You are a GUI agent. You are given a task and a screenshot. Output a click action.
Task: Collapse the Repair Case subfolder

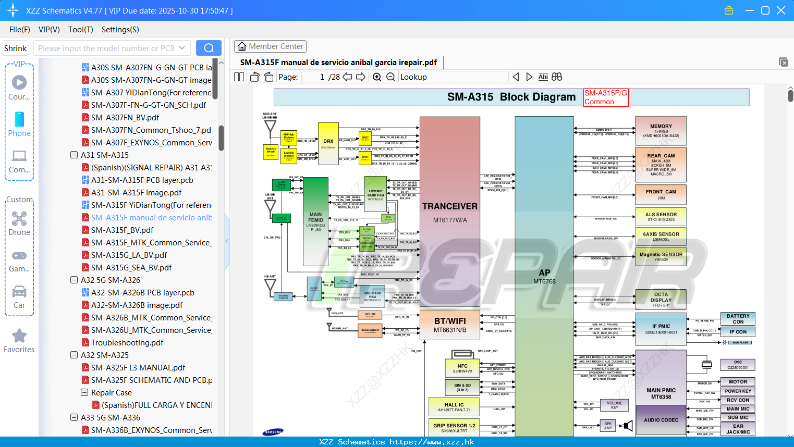point(84,392)
